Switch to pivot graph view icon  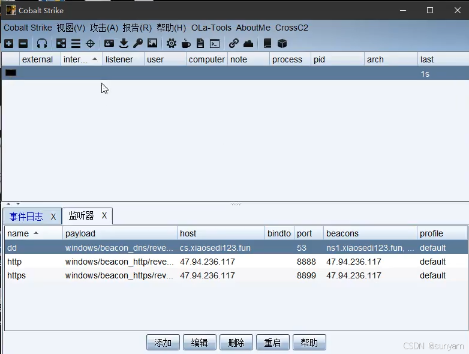[x=61, y=44]
